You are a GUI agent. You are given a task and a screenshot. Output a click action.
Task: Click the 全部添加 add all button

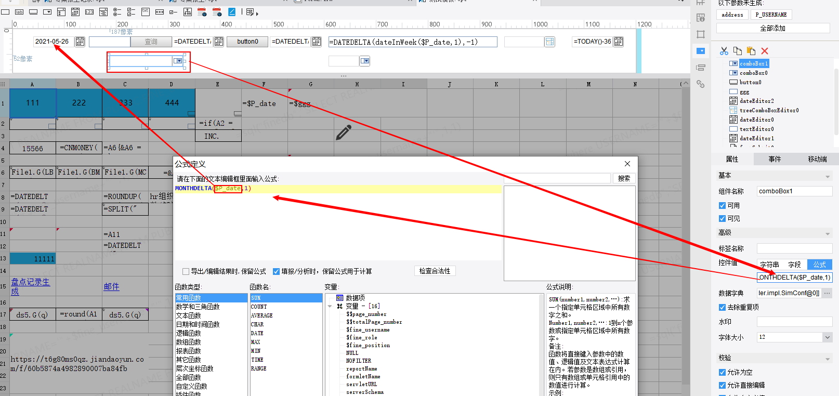click(x=772, y=28)
